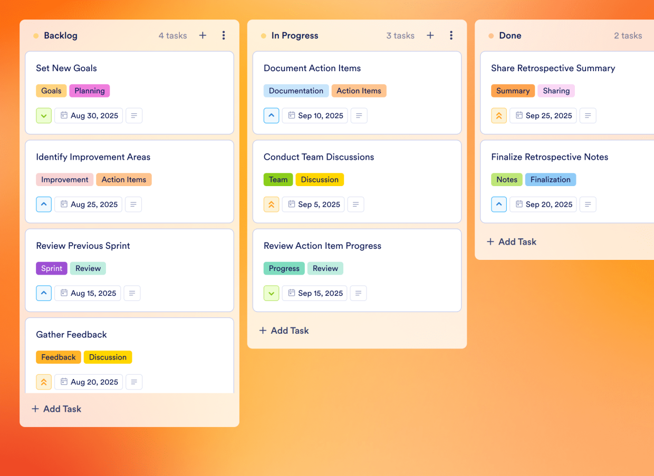Open the description icon on Document Action Items
The height and width of the screenshot is (476, 654).
click(359, 115)
